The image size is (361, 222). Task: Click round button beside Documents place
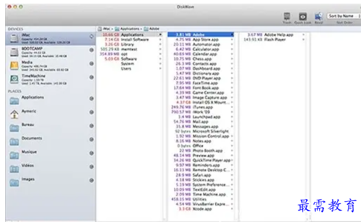[91, 139]
